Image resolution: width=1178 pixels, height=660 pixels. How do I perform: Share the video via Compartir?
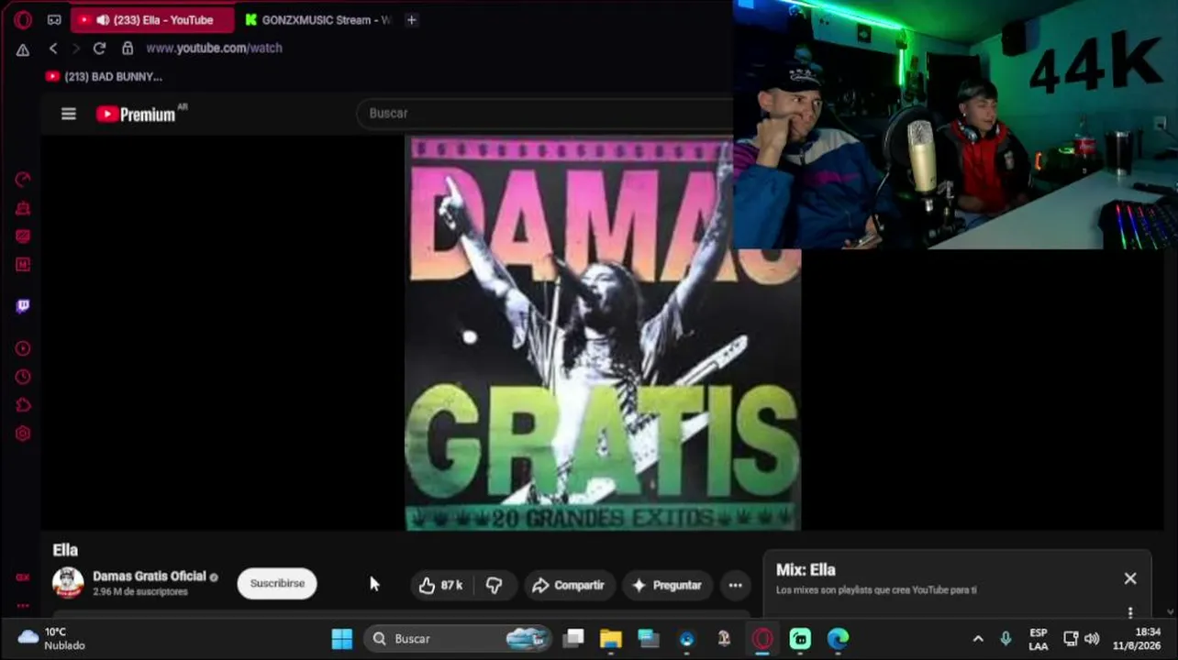tap(569, 586)
